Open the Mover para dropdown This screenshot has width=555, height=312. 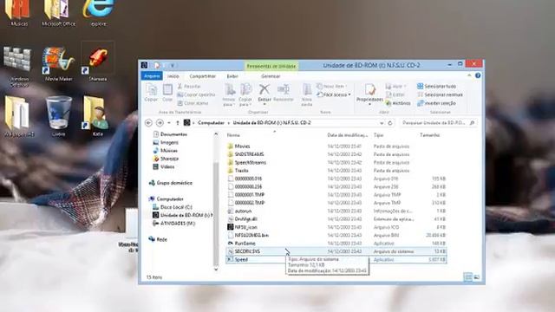229,95
